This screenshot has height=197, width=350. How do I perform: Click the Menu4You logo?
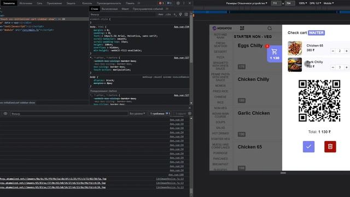tap(222, 28)
